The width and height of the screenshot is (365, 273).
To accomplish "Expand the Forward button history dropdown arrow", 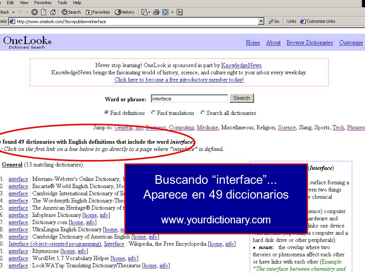I will tap(27, 12).
